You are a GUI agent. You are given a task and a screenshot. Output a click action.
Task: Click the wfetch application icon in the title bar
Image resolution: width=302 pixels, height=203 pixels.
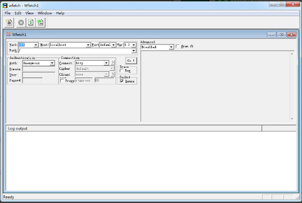click(x=5, y=6)
